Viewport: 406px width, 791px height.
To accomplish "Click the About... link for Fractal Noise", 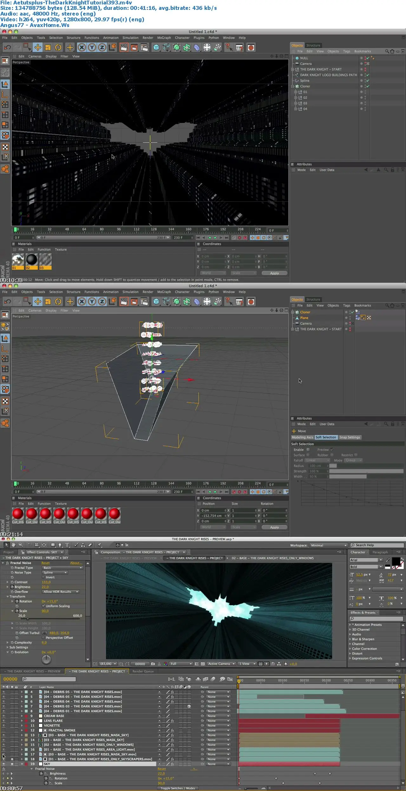I will 76,563.
